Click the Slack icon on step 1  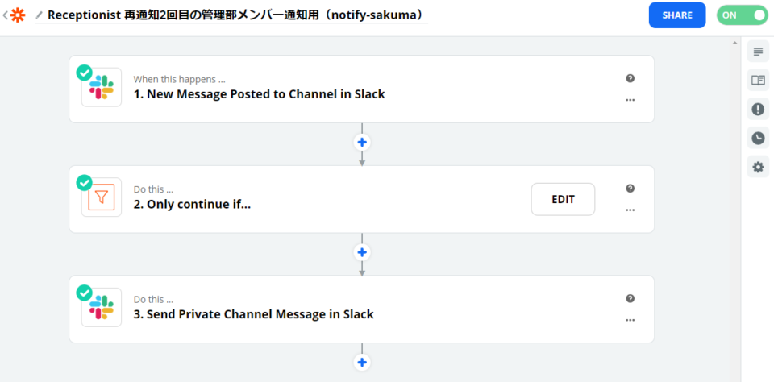[102, 87]
